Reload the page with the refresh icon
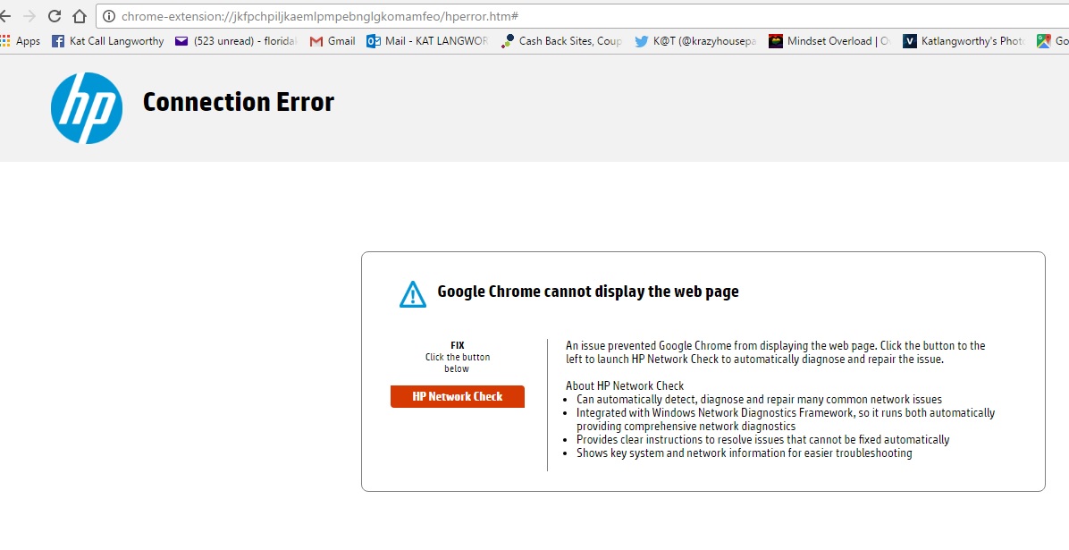Image resolution: width=1069 pixels, height=550 pixels. (55, 16)
